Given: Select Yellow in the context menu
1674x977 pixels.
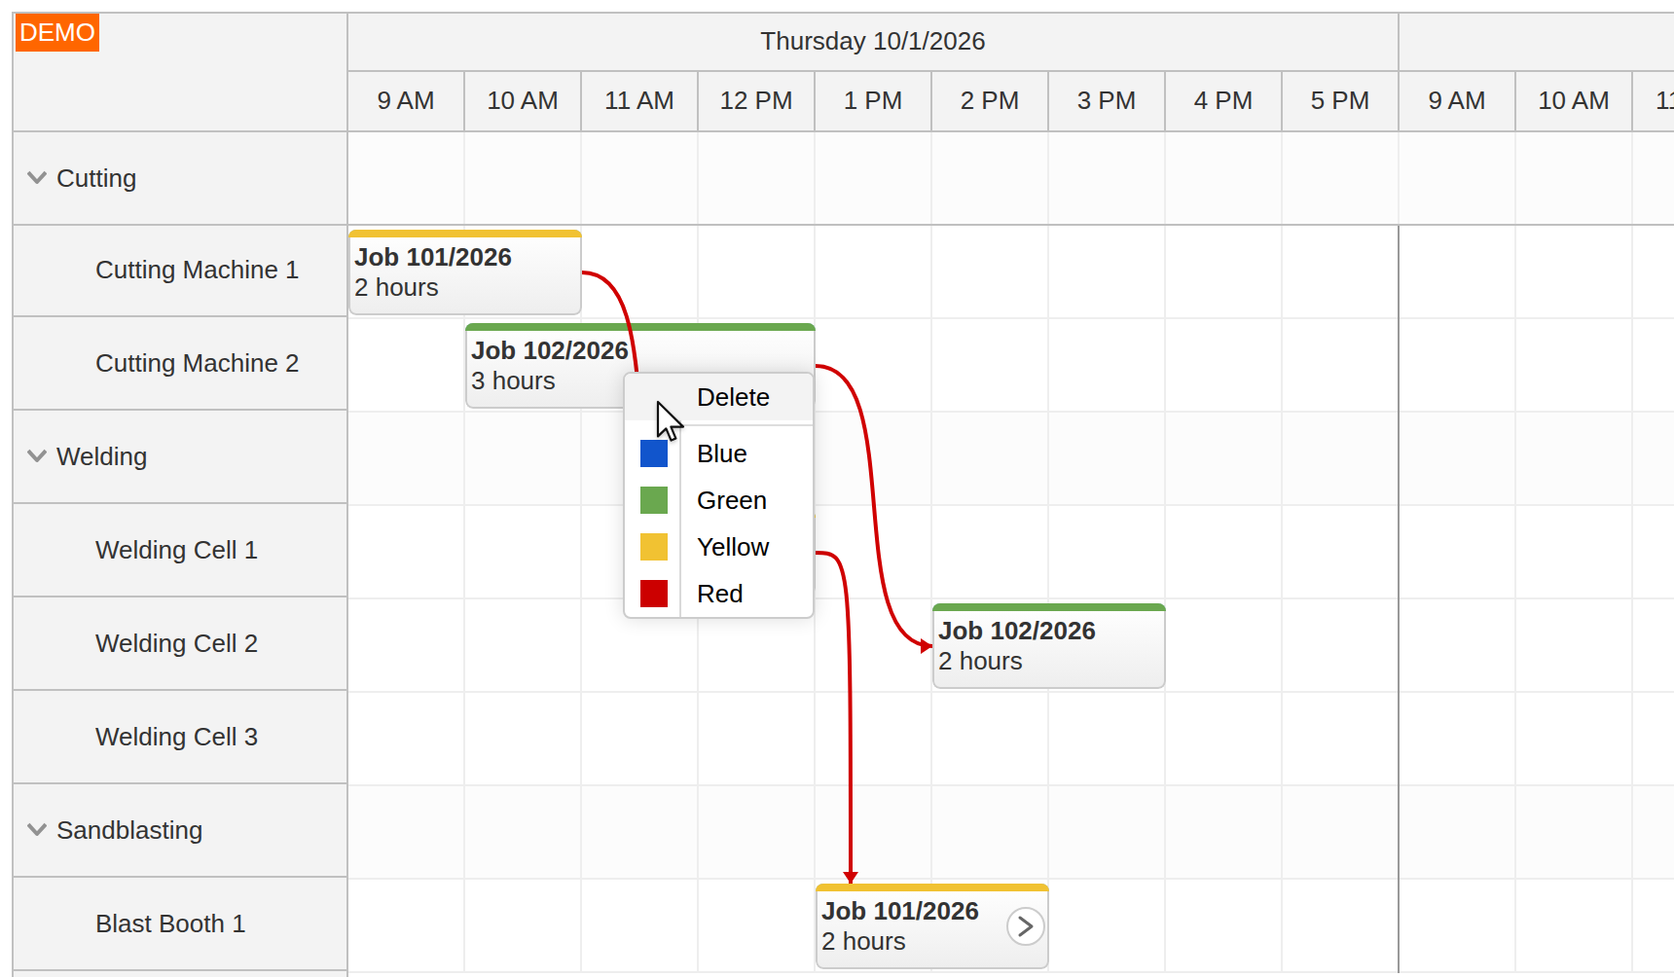Looking at the screenshot, I should coord(718,547).
